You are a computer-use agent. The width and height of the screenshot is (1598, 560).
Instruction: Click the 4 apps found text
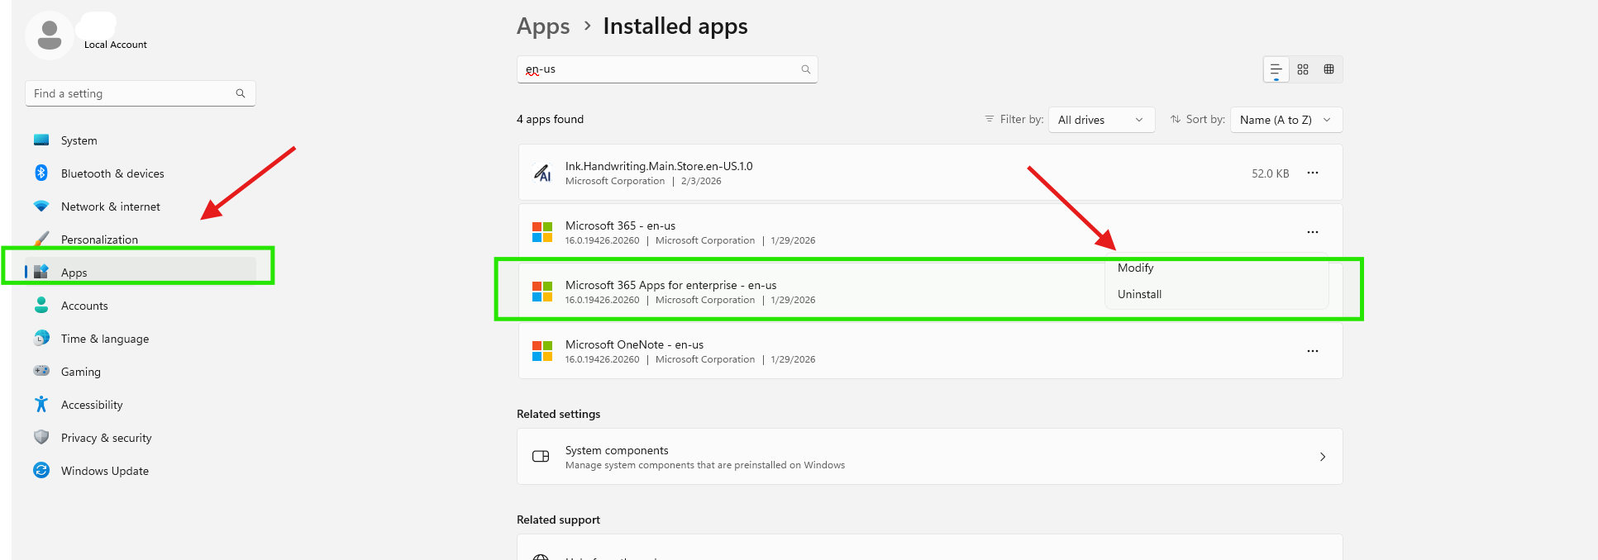coord(550,119)
